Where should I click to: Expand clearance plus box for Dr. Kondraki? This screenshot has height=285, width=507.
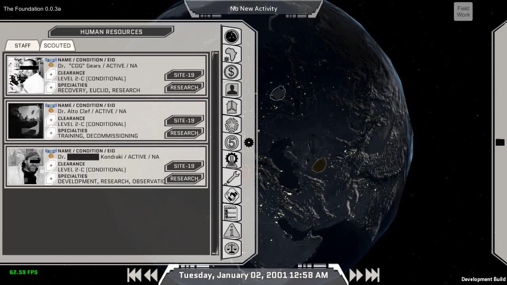pyautogui.click(x=51, y=165)
